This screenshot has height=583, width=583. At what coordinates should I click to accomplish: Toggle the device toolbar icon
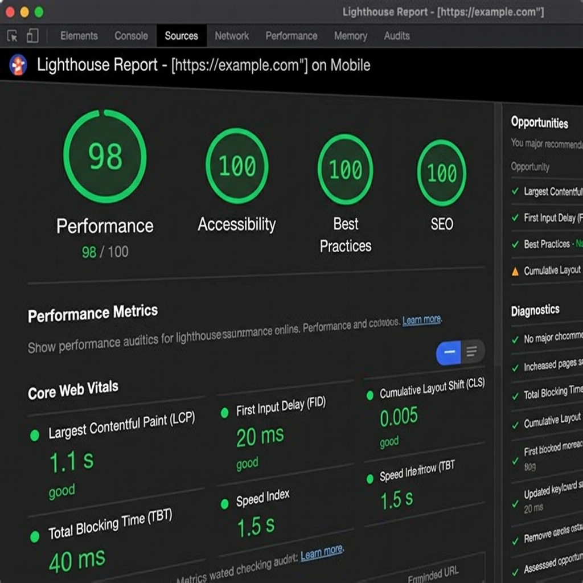[x=32, y=36]
